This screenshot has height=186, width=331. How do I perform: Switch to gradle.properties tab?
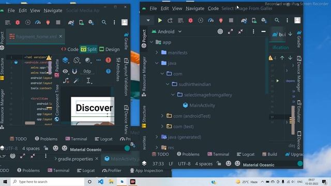coord(75,159)
